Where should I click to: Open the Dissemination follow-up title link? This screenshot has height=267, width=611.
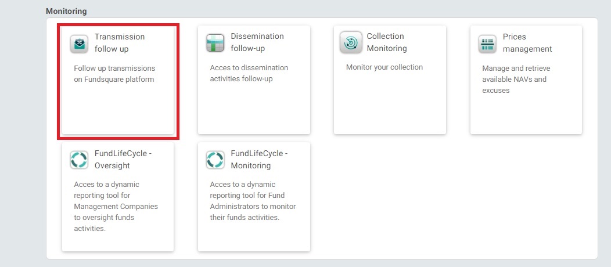click(257, 42)
